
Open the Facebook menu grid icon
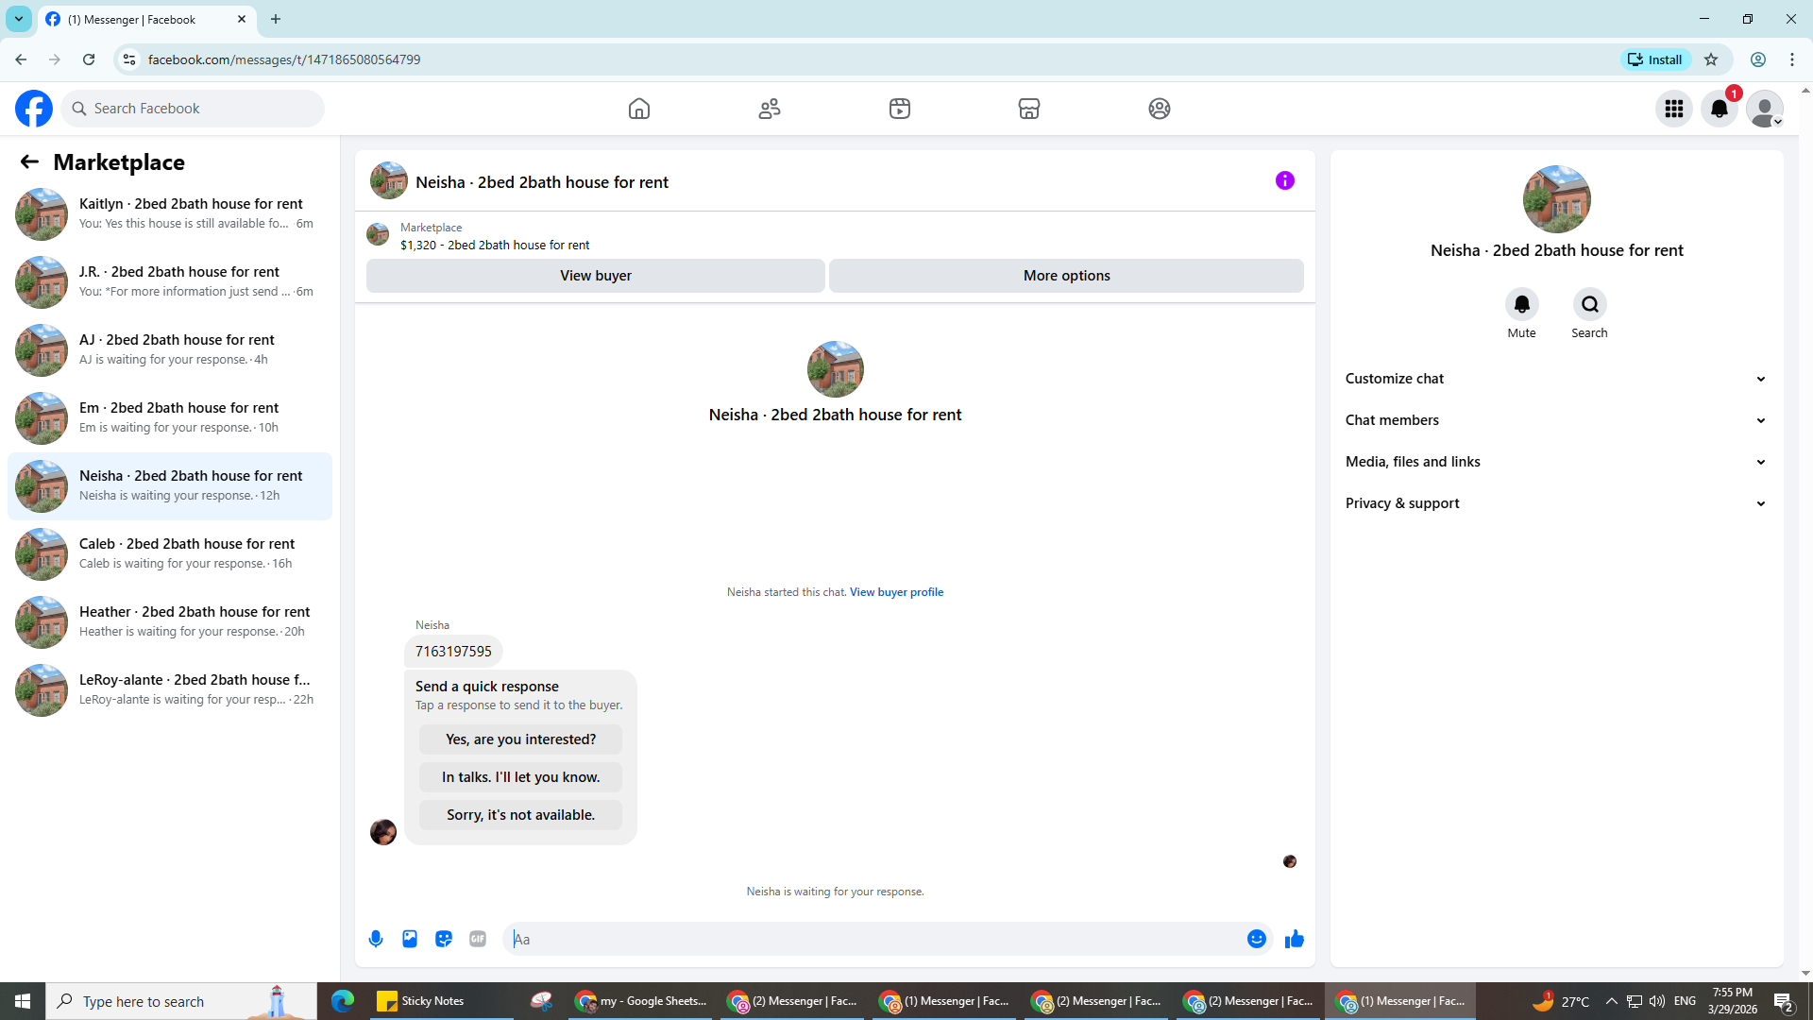click(x=1674, y=109)
